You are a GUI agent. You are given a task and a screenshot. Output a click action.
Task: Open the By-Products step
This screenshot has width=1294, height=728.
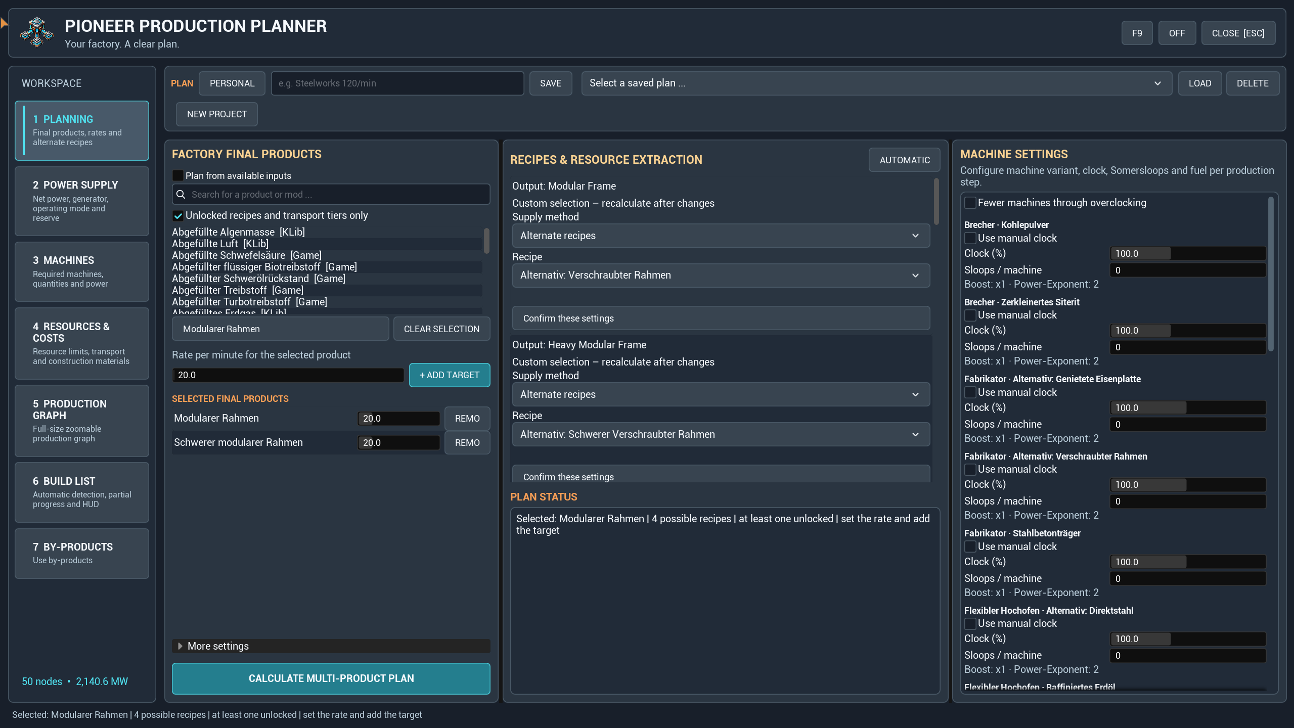point(82,554)
